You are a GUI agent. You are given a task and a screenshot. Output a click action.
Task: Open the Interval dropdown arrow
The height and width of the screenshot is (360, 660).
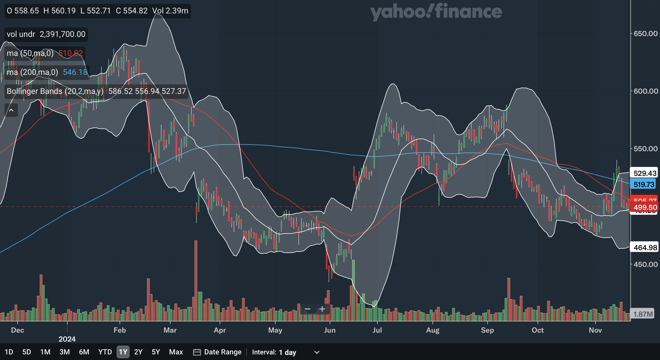(317, 352)
